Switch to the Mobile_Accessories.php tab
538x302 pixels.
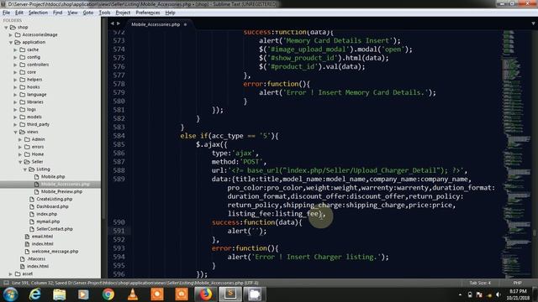pyautogui.click(x=156, y=24)
